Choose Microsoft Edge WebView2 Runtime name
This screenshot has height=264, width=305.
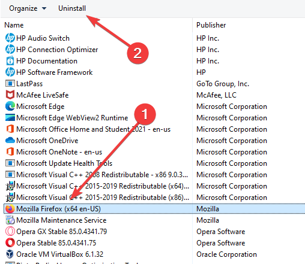point(72,118)
